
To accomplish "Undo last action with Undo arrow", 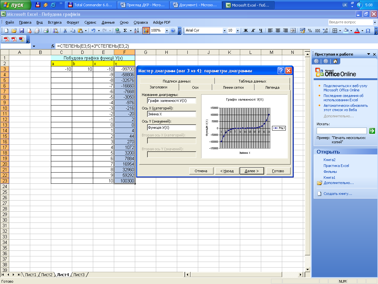I will coord(93,31).
